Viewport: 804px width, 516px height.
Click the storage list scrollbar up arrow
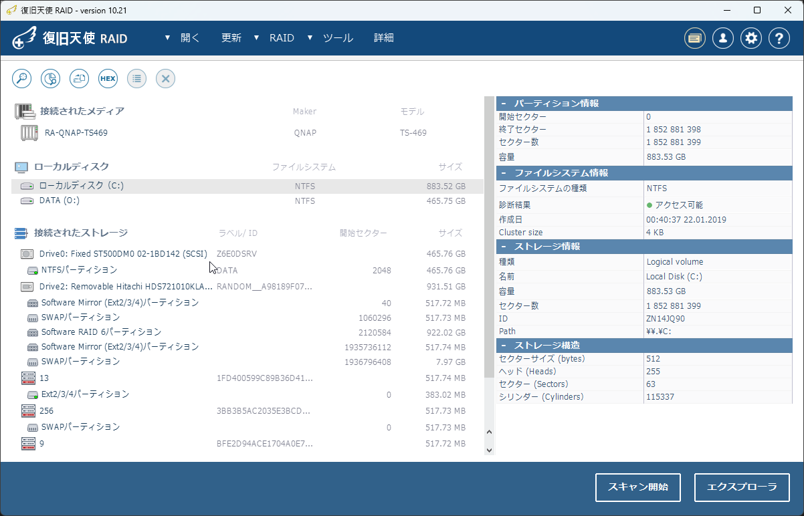click(489, 432)
